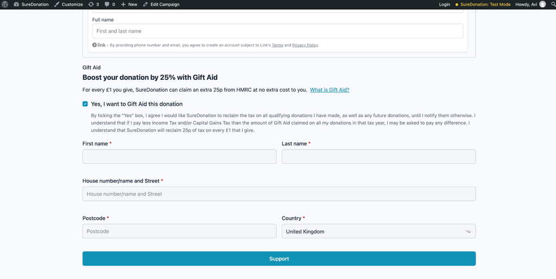Open the WordPress logo menu
The height and width of the screenshot is (279, 556).
(5, 4)
